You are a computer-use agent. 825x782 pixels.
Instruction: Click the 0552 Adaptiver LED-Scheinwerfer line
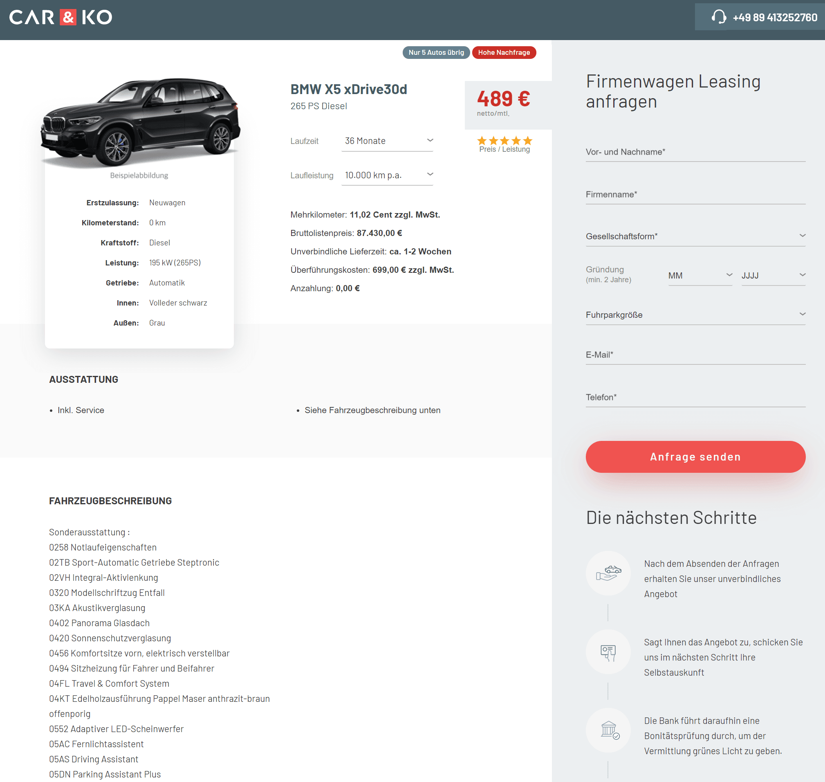coord(116,729)
